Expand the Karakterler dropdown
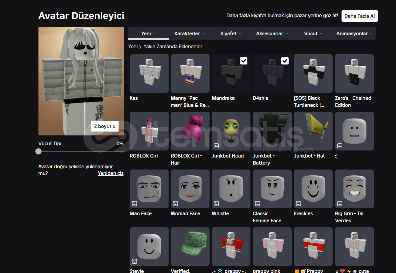Image resolution: width=396 pixels, height=273 pixels. pyautogui.click(x=190, y=33)
